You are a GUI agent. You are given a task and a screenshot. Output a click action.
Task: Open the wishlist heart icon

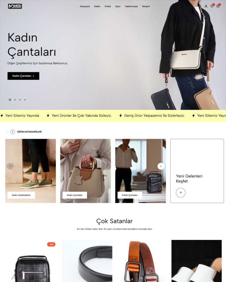click(x=212, y=6)
